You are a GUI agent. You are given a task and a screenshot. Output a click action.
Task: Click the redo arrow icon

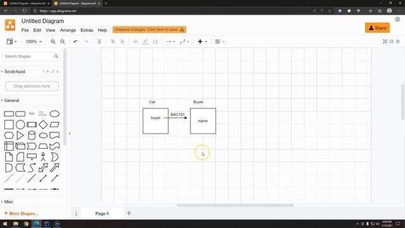[86, 42]
